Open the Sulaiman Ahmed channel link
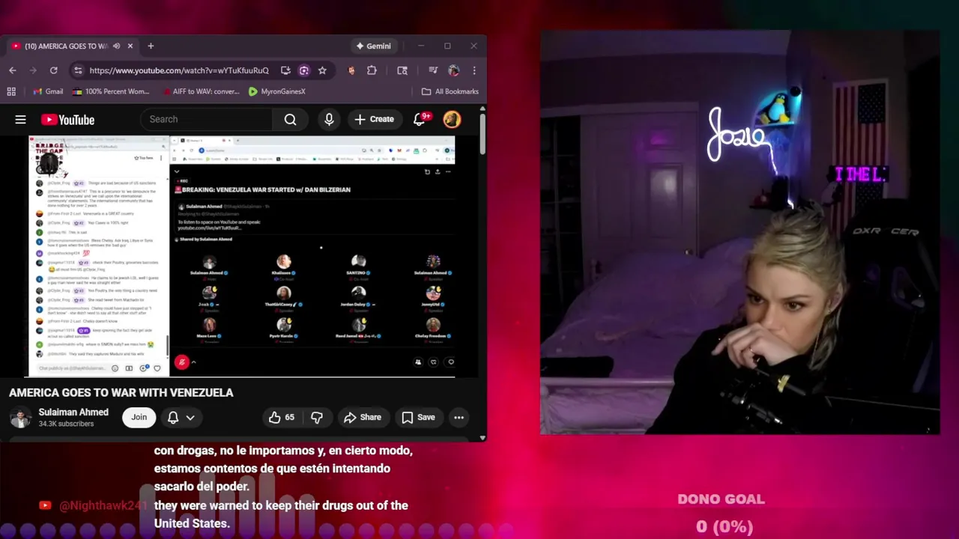The image size is (959, 539). coord(73,412)
